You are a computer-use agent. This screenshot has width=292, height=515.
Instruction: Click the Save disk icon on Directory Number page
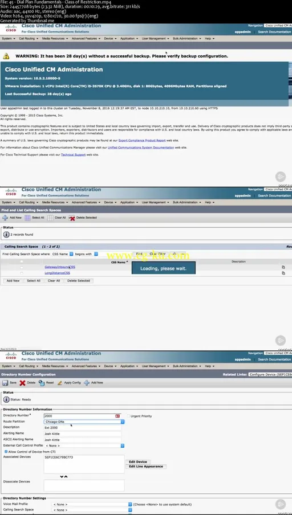[5, 383]
